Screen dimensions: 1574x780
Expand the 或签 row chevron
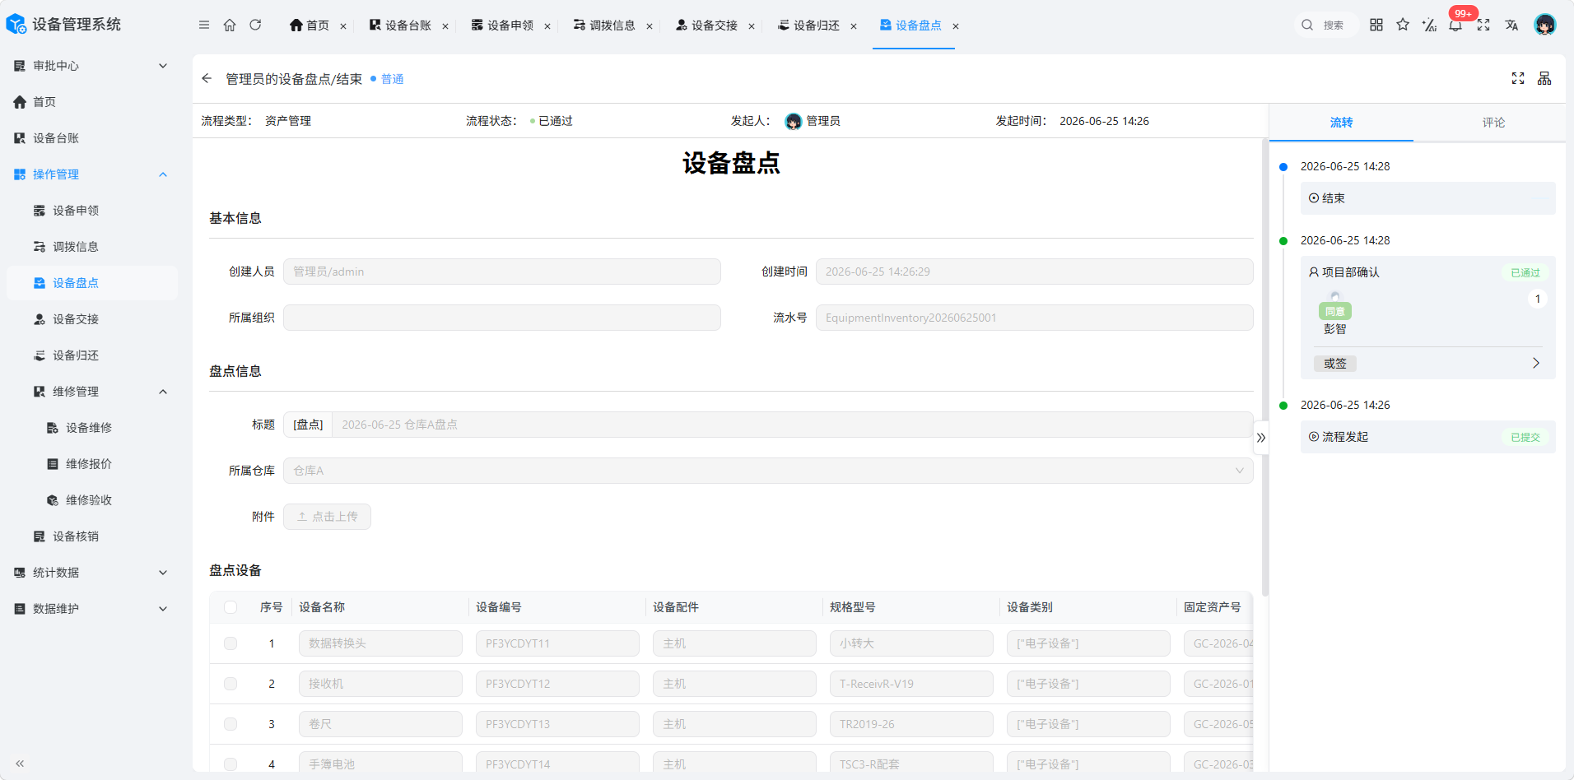(x=1535, y=363)
